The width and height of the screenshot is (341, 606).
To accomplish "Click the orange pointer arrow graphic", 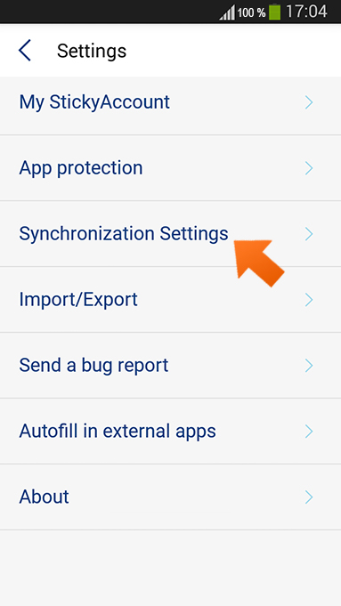I will (260, 263).
